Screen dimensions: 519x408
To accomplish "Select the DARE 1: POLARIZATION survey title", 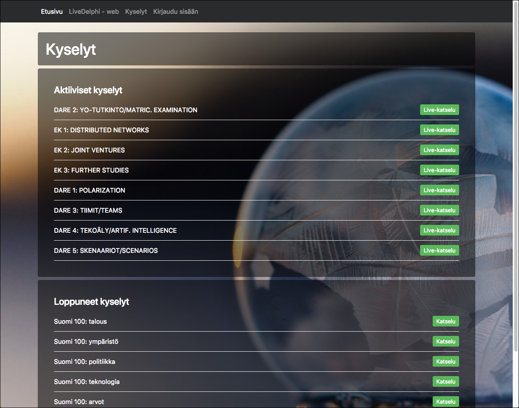I will point(89,190).
